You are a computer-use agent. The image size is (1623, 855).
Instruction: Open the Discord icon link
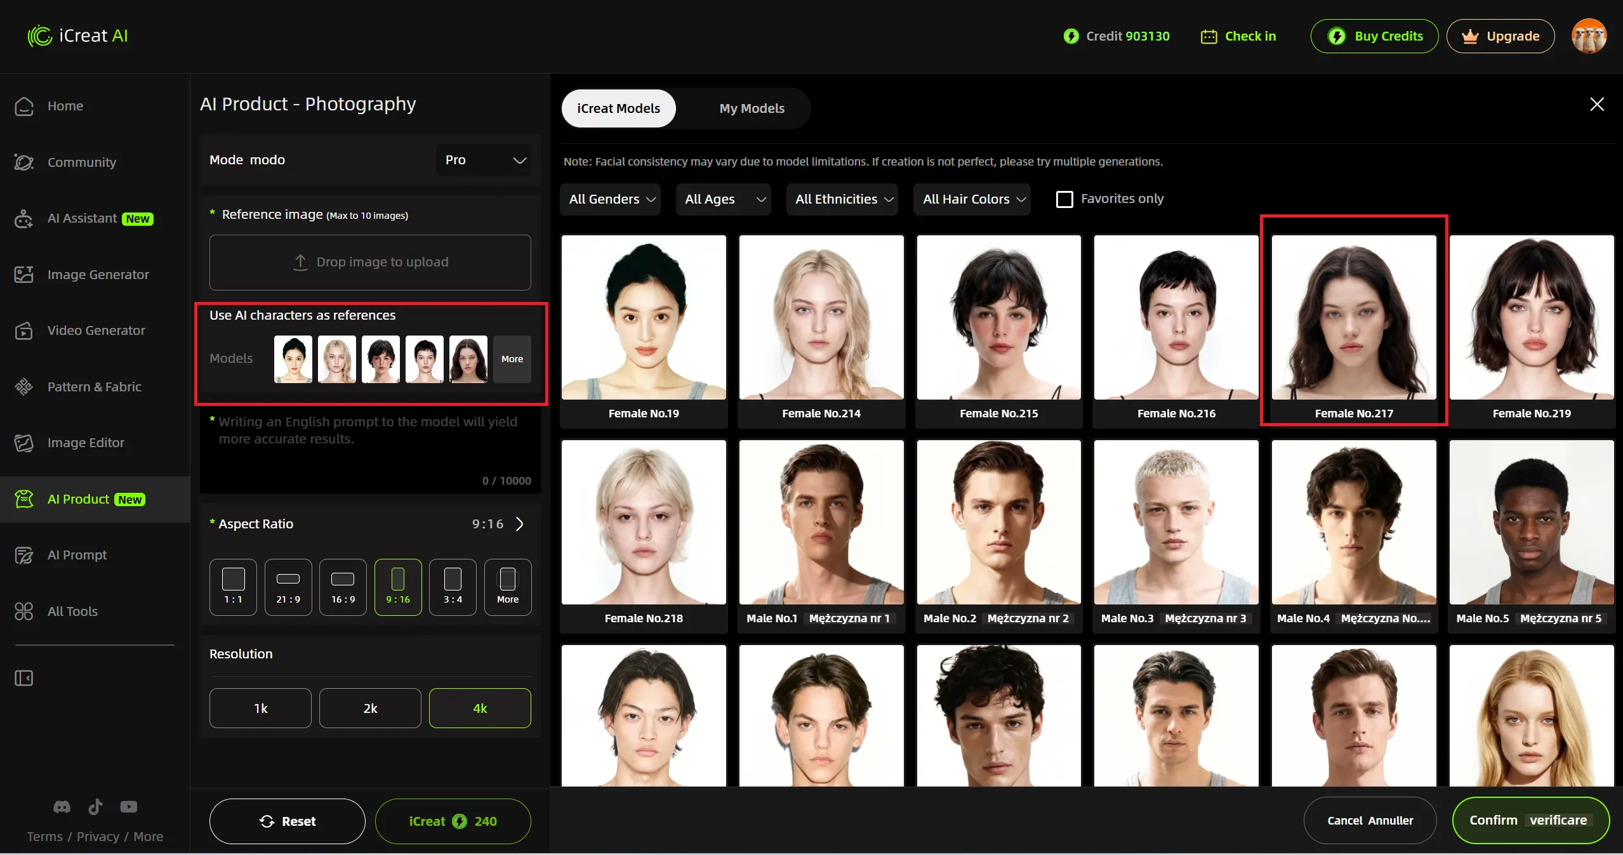[62, 807]
